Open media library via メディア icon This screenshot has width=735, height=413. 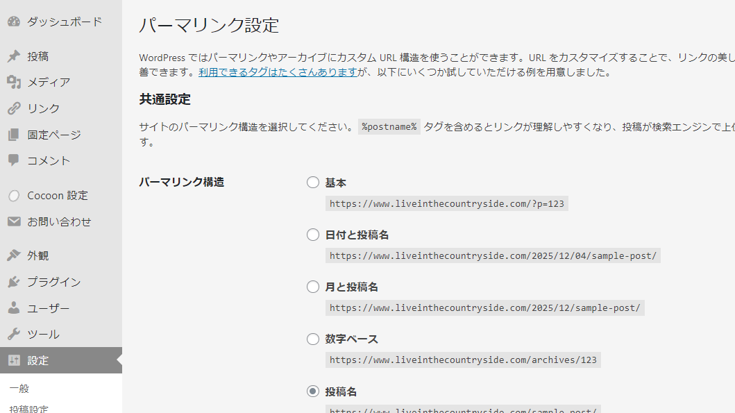pos(14,83)
